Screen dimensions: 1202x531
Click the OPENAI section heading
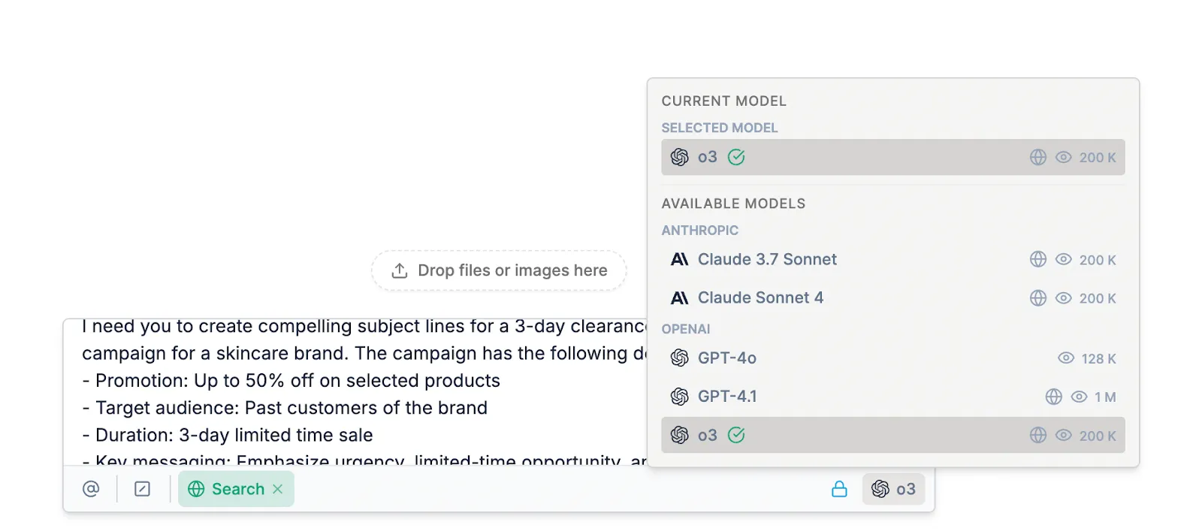pyautogui.click(x=686, y=329)
